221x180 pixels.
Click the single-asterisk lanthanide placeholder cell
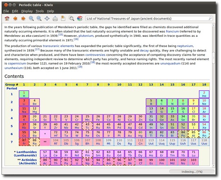pos(45,134)
